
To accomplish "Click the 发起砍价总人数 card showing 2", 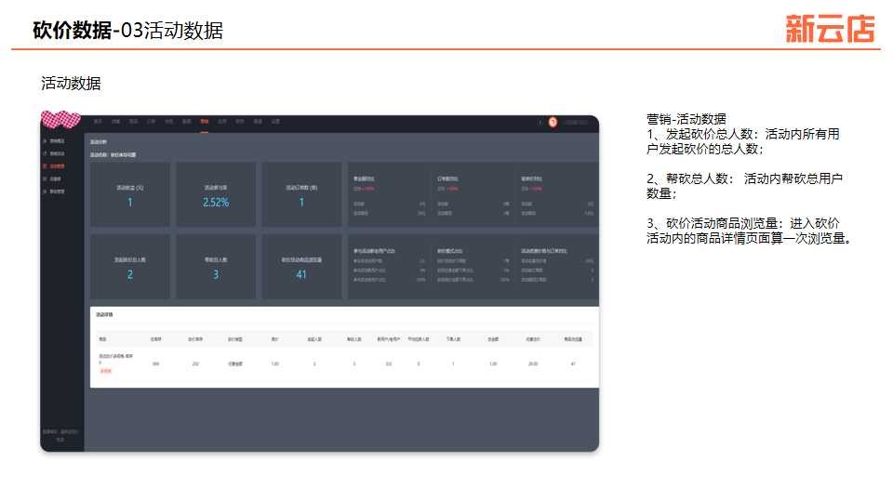I will [x=130, y=267].
